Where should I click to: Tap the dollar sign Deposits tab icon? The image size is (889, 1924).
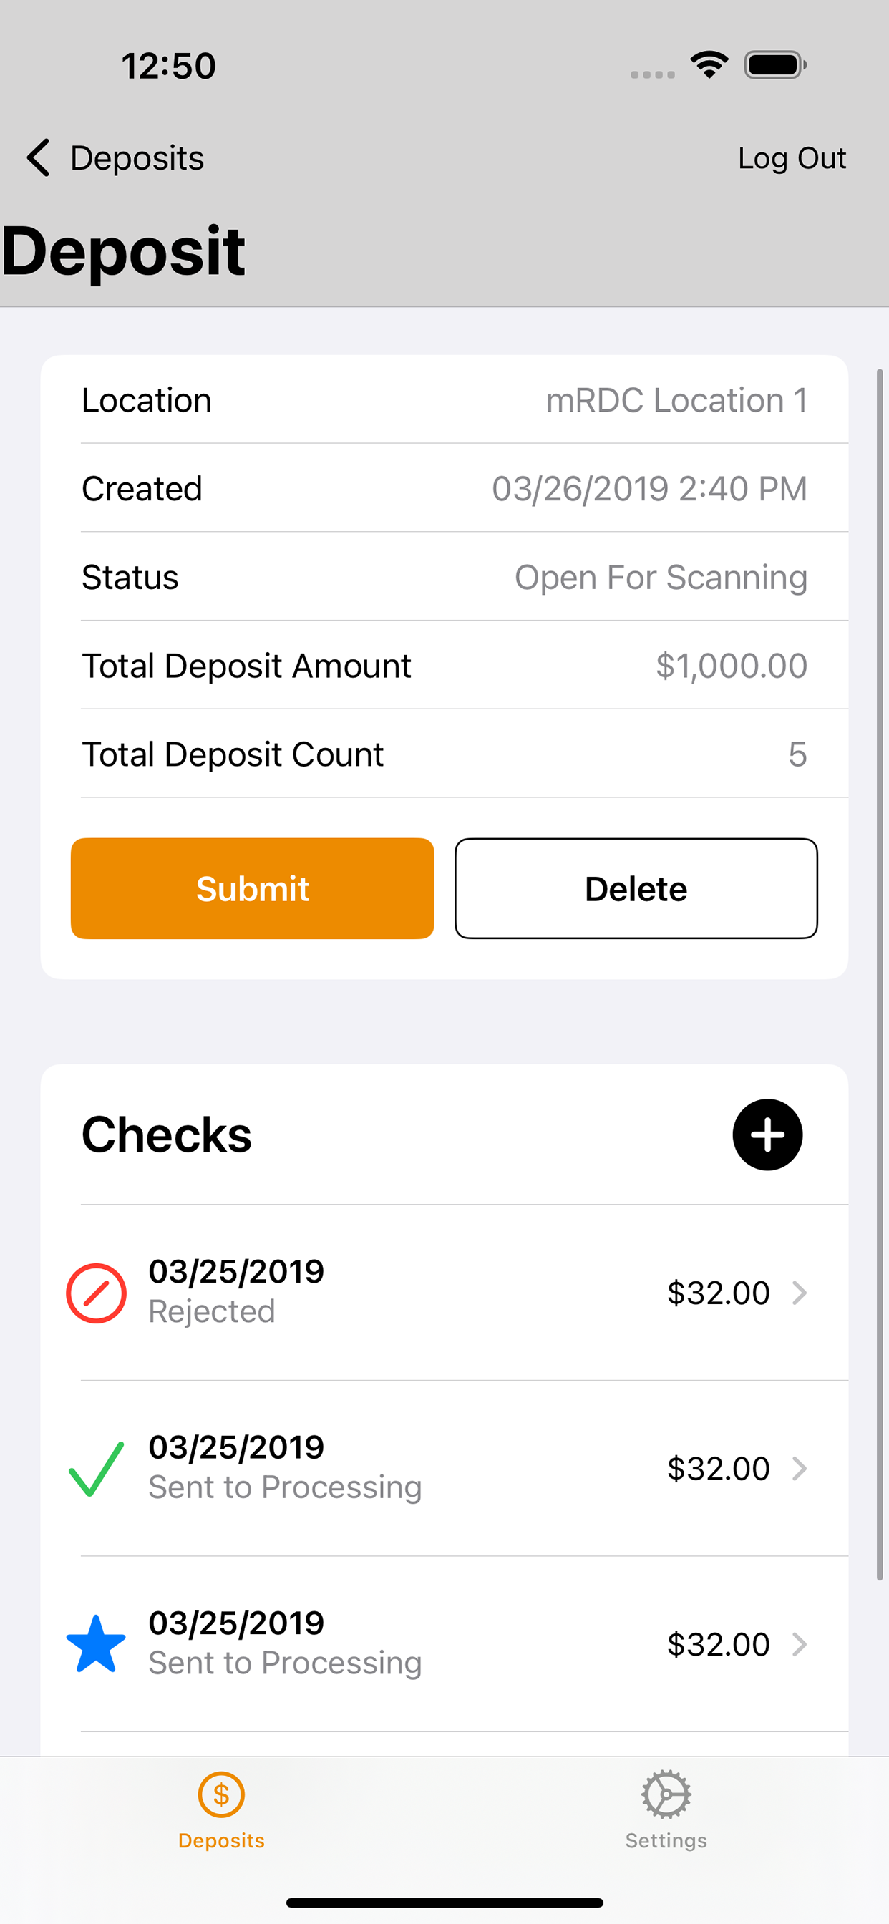[x=221, y=1794]
